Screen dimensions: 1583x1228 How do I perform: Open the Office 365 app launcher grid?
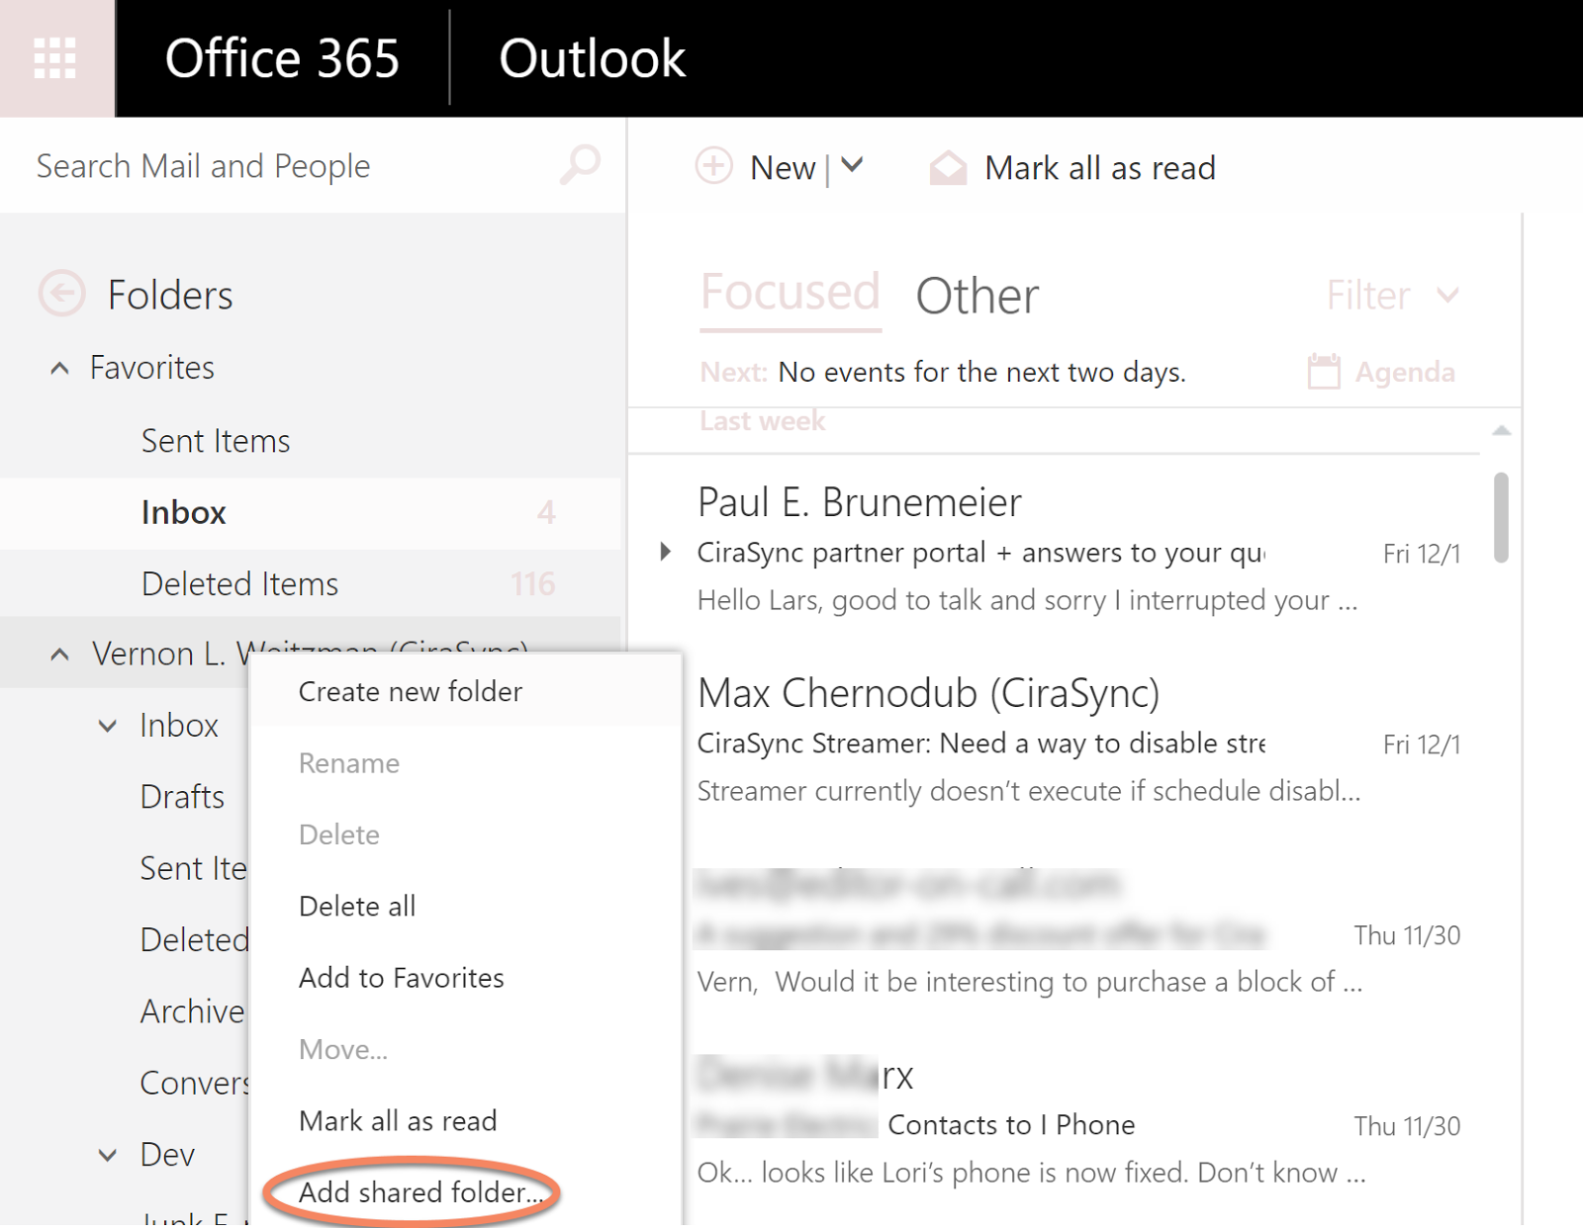tap(55, 58)
